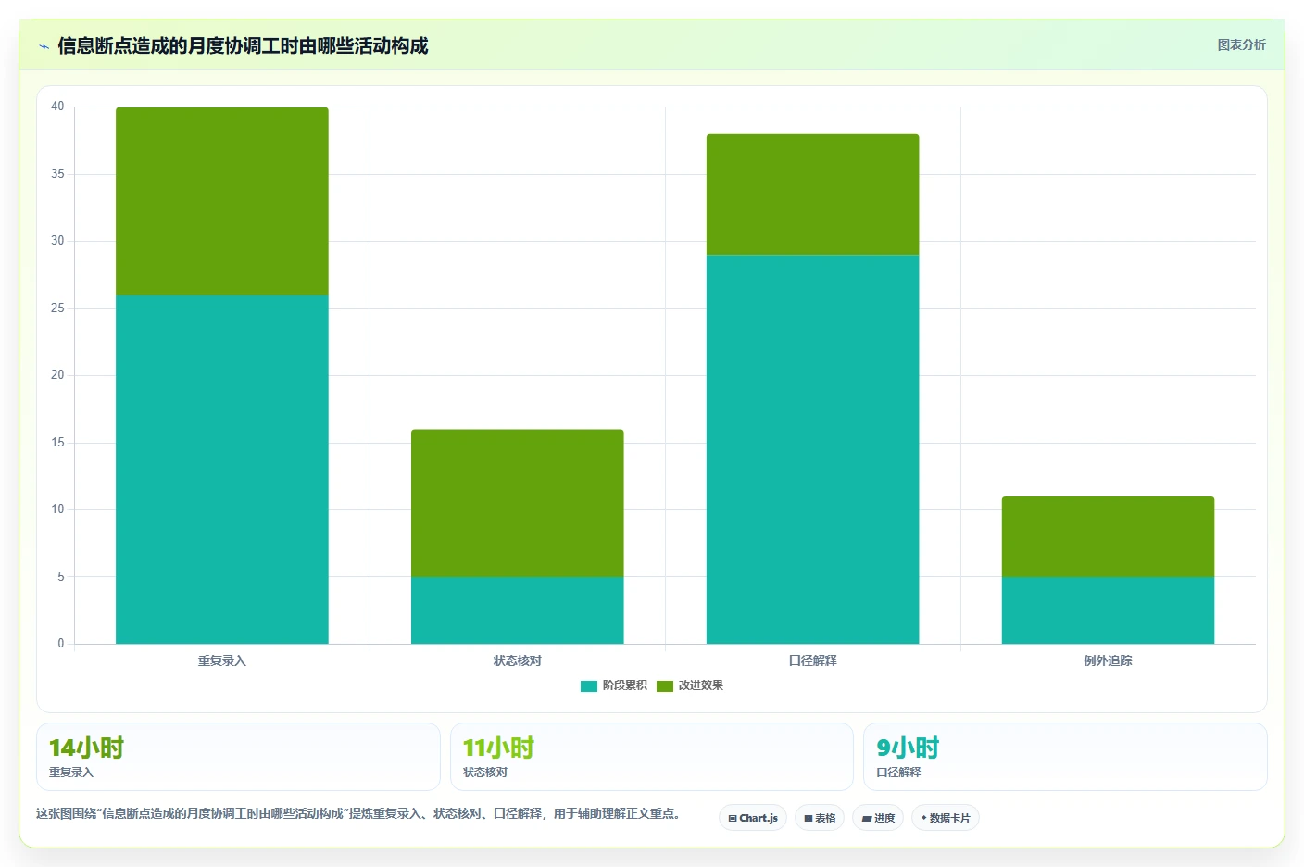Open the 14小时 重复录入 stat card
Viewport: 1304px width, 867px height.
pyautogui.click(x=238, y=757)
